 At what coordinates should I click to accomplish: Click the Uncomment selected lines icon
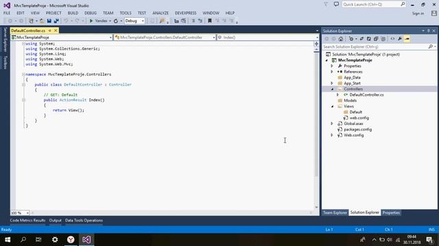[x=200, y=21]
